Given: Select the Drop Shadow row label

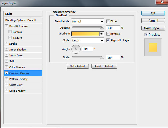Looking at the screenshot, I should (17, 91).
